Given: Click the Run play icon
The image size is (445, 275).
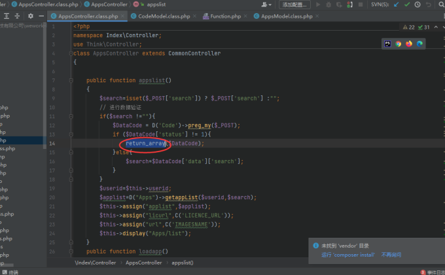Looking at the screenshot, I should point(318,5).
